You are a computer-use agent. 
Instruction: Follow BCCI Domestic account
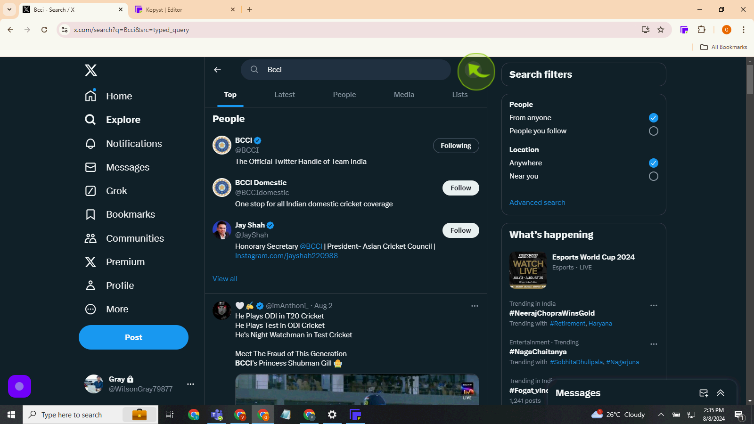pos(460,188)
